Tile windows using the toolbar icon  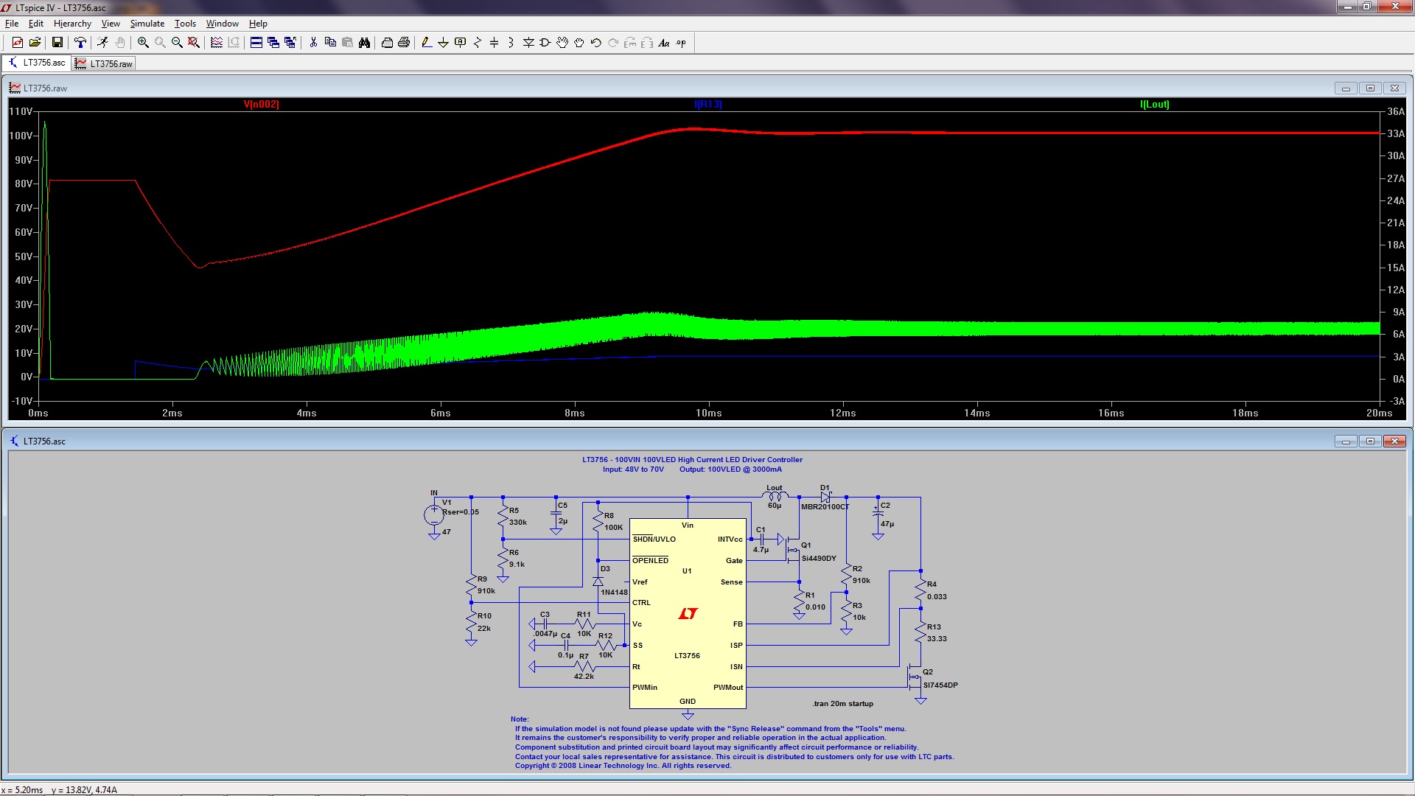pos(256,43)
